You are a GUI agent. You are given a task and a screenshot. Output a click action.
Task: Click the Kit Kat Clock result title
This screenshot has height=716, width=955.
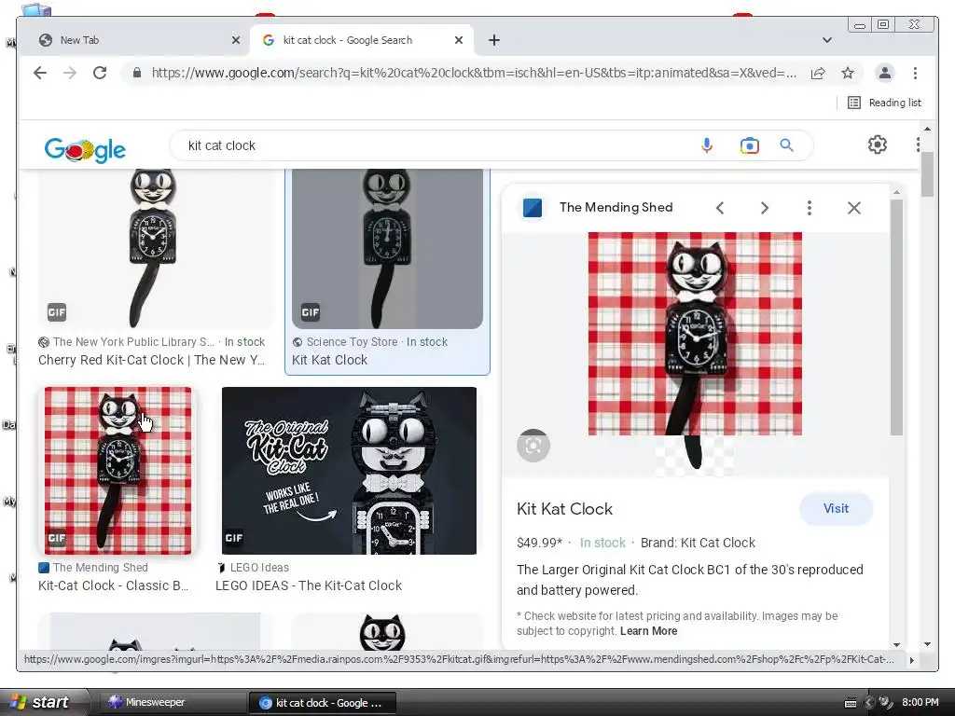[329, 360]
